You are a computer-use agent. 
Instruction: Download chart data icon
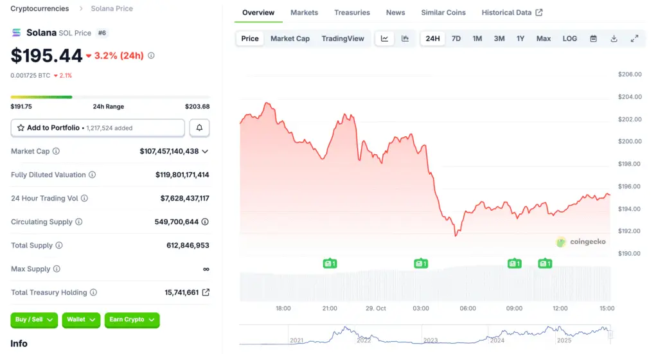614,39
